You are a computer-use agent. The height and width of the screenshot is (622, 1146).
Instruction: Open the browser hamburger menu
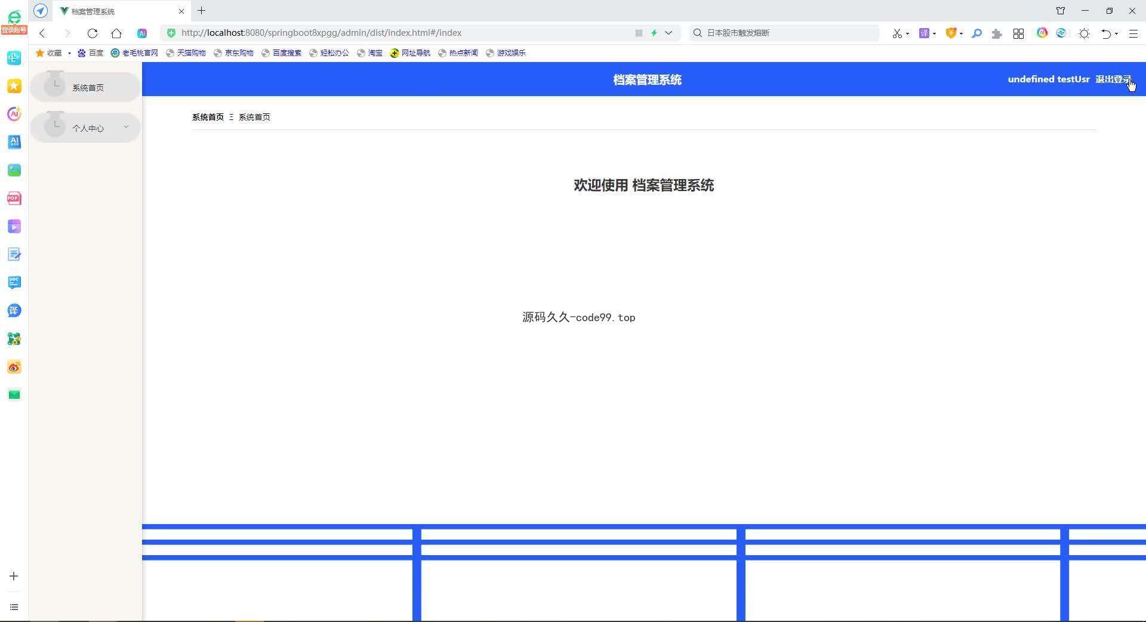[x=1133, y=33]
